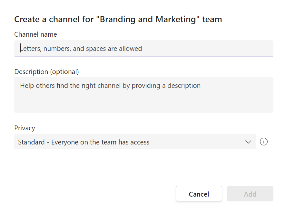
Task: Click the Channel name input field
Action: coord(143,48)
